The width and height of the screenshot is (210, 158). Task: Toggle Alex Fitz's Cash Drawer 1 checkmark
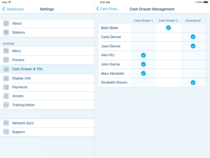pos(143,55)
